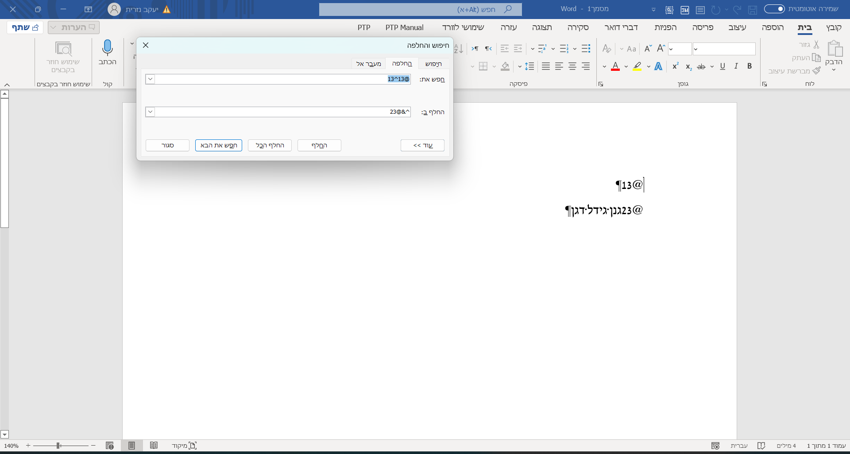Click the החלף (Replace) button

pos(319,146)
